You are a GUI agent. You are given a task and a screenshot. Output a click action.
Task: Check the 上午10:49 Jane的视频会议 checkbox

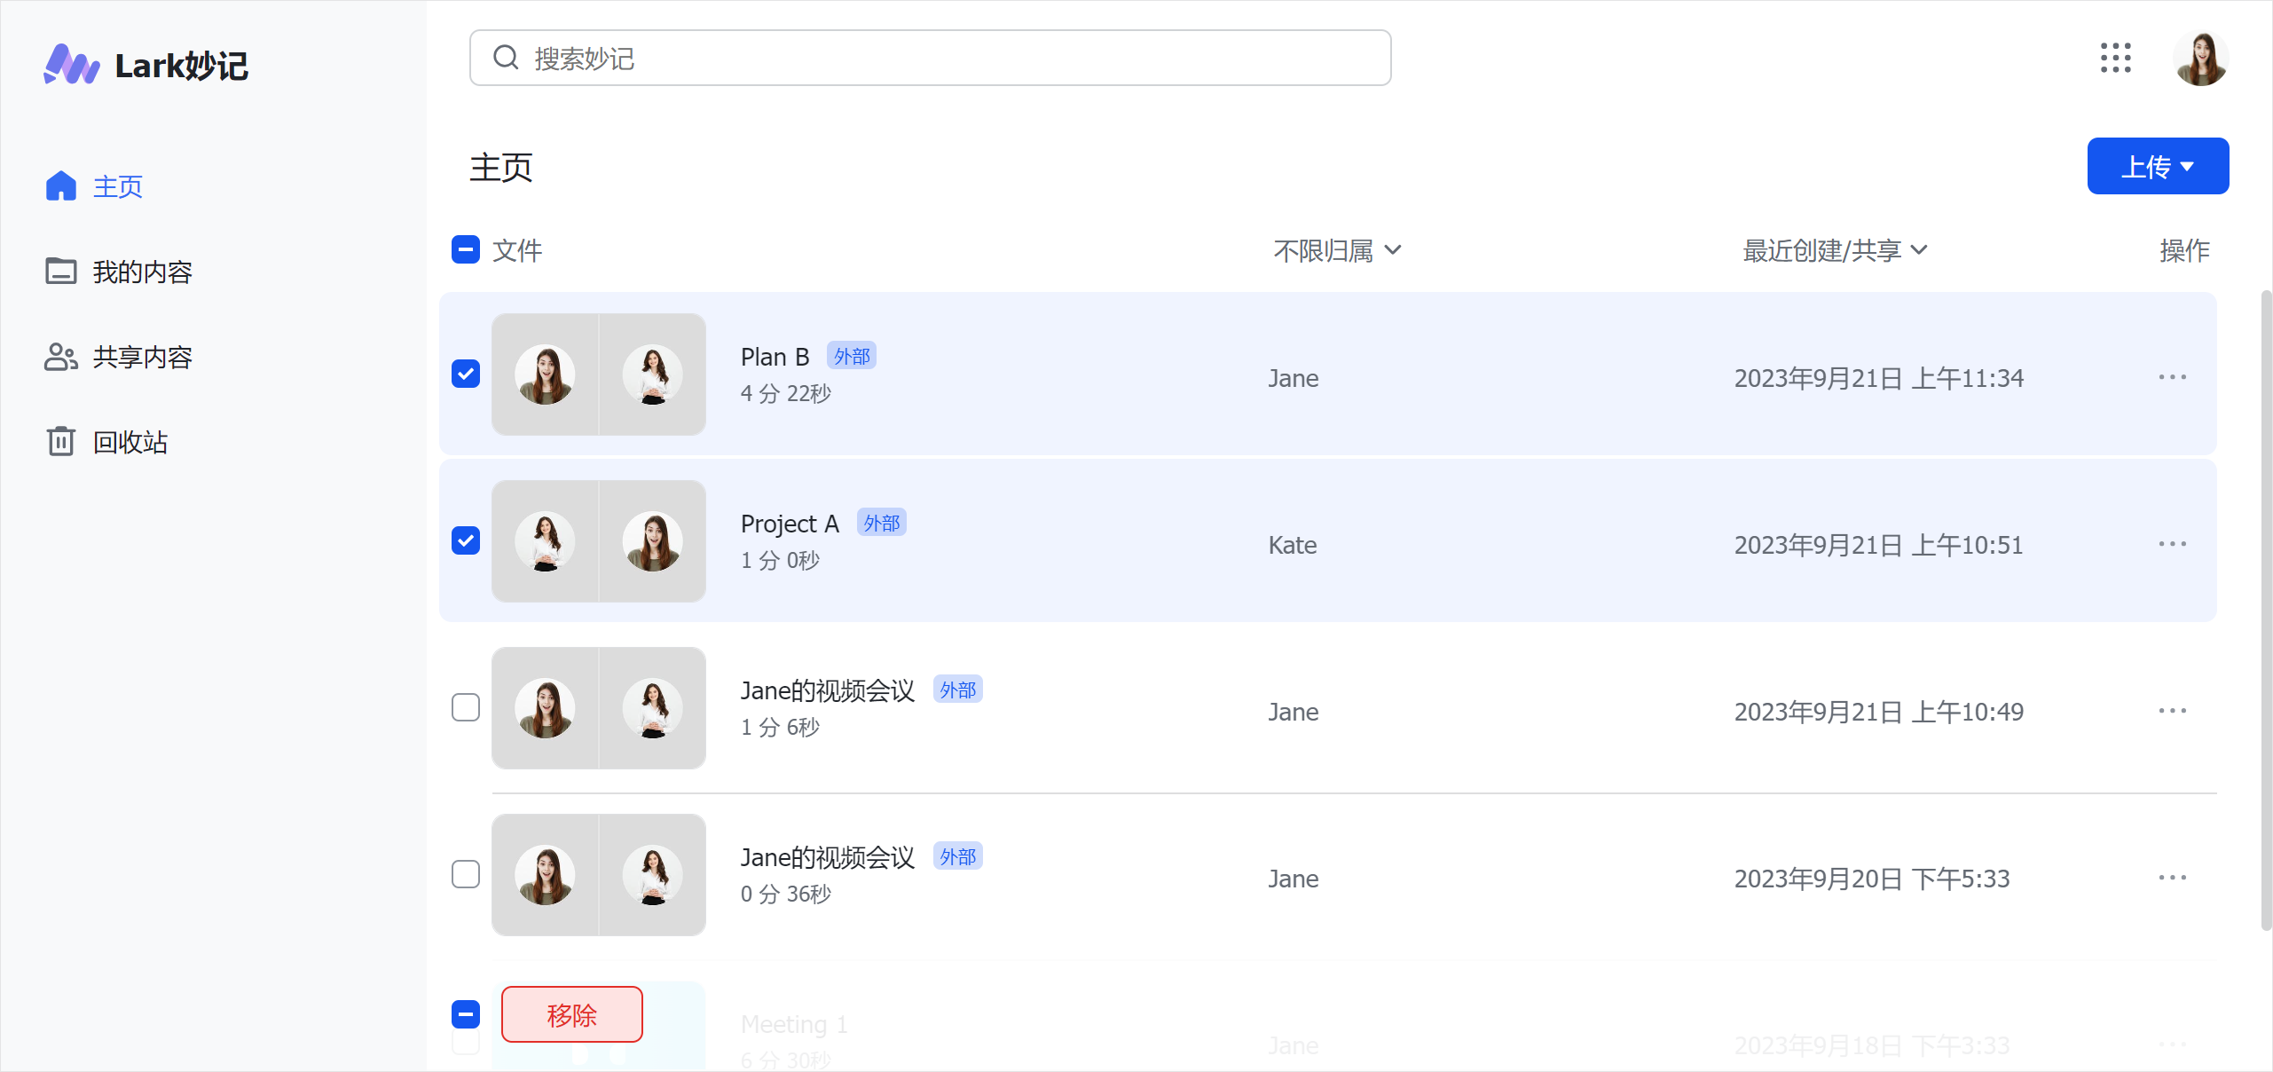tap(466, 707)
